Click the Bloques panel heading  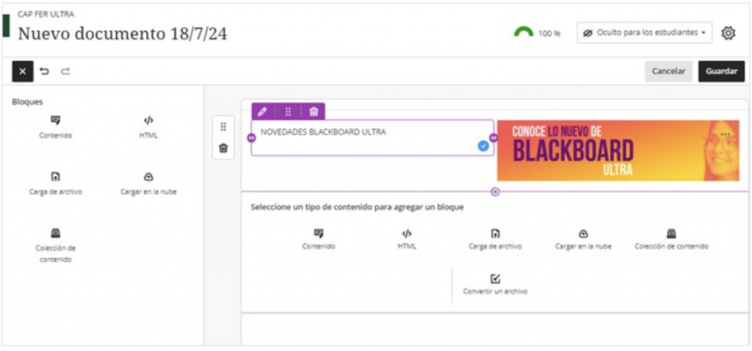click(x=27, y=102)
